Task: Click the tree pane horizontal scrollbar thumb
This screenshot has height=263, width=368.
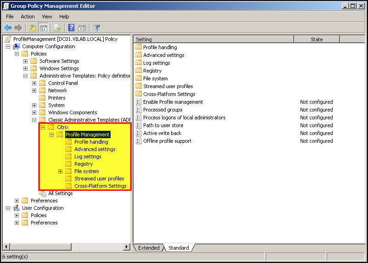Action: 40,247
